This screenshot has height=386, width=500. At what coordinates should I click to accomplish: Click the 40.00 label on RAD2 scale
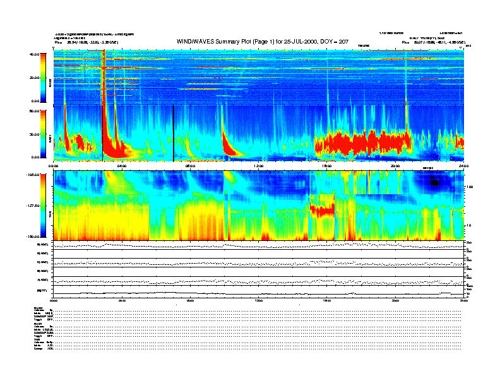tap(35, 54)
